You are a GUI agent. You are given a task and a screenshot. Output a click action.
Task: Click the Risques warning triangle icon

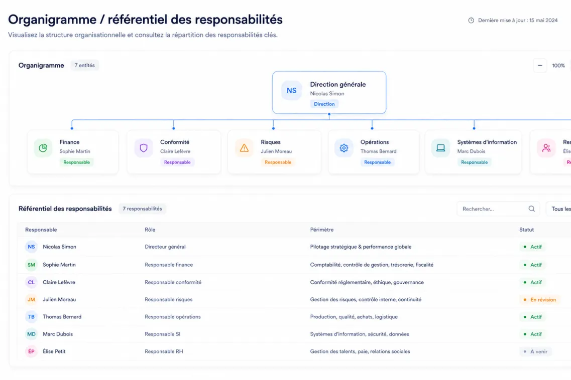(244, 148)
